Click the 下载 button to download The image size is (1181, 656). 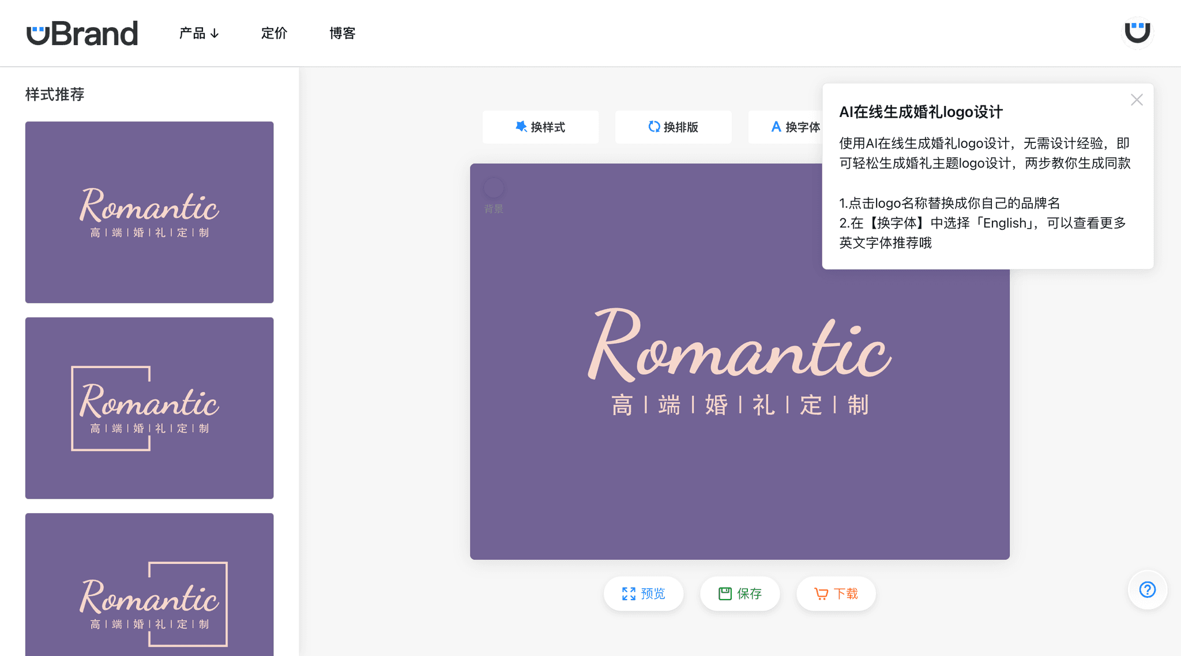836,593
